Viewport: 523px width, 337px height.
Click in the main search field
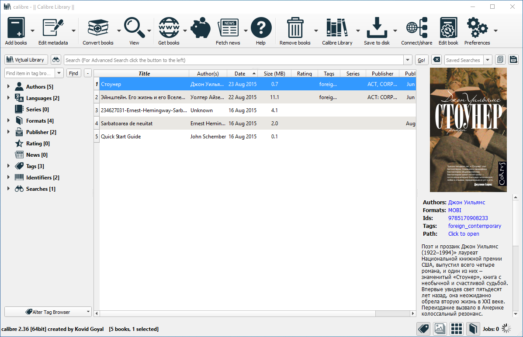(233, 60)
